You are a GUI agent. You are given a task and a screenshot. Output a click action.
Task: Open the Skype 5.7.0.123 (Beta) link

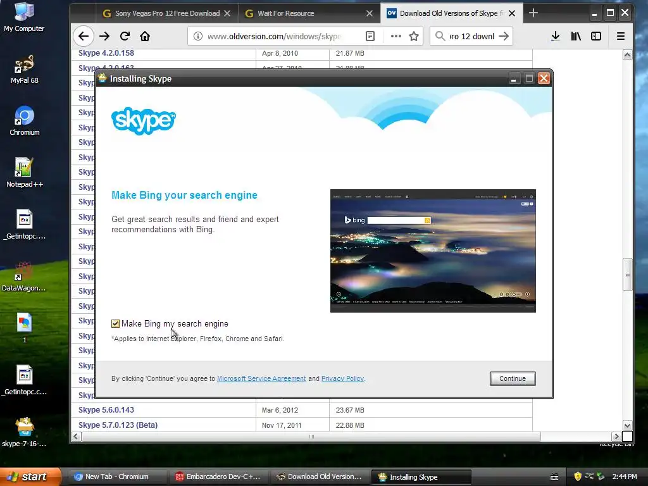coord(118,425)
